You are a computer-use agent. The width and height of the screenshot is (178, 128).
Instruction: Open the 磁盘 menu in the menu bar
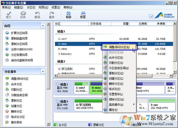18,7
